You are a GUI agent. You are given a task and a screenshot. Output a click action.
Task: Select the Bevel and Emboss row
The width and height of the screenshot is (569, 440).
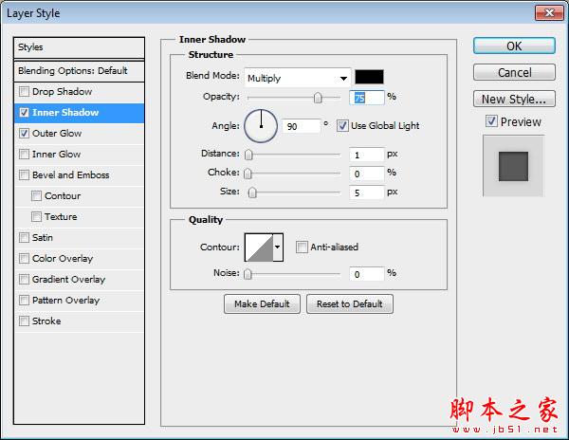pyautogui.click(x=79, y=175)
